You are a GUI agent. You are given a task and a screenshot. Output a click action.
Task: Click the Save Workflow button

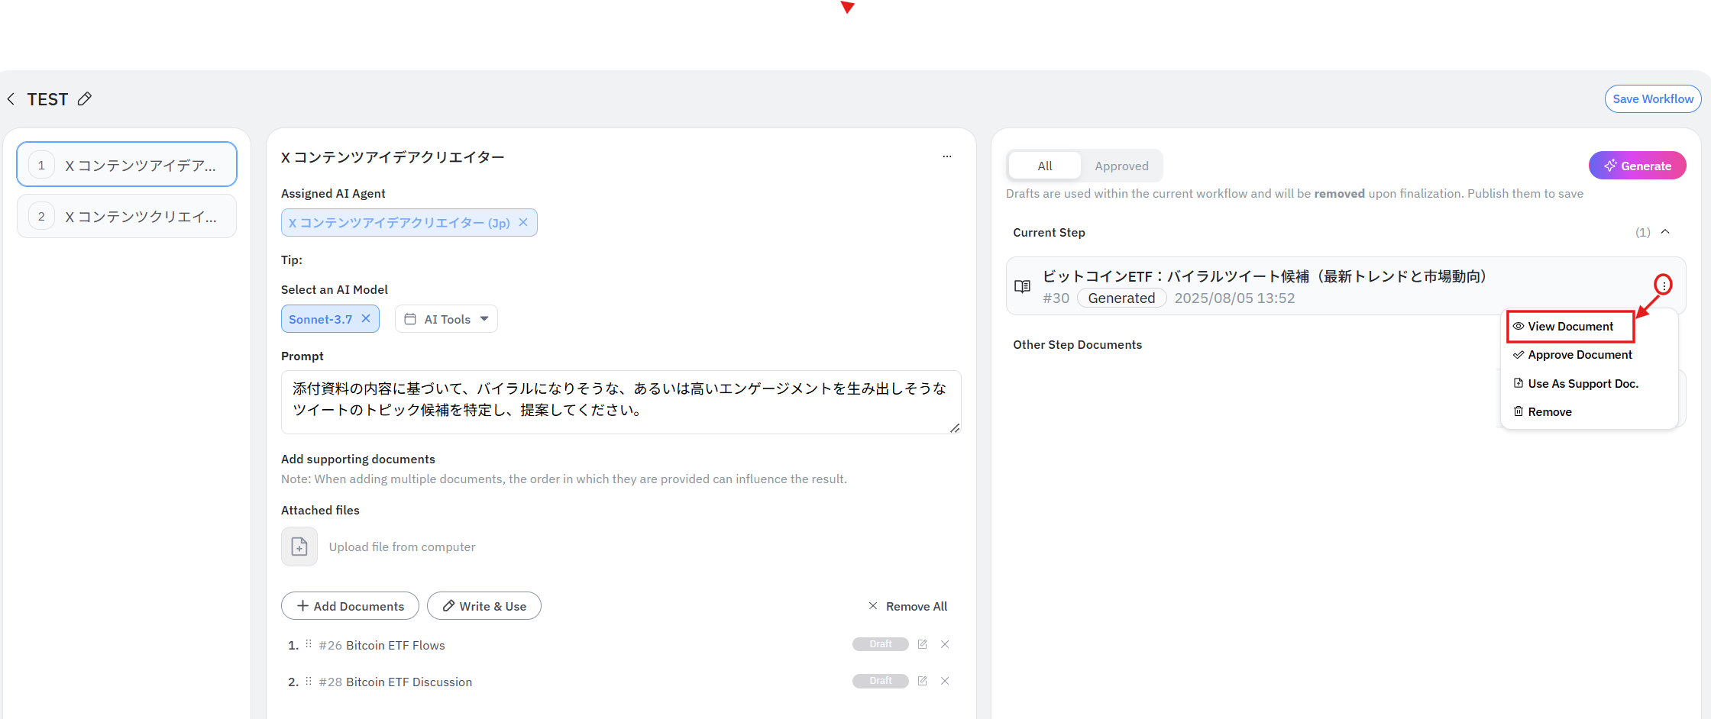pos(1652,99)
